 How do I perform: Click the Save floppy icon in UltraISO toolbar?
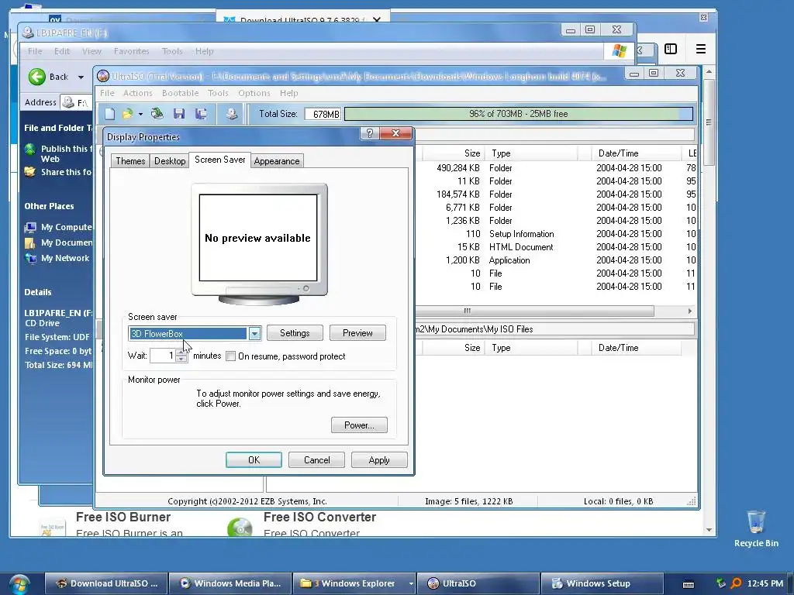coord(179,114)
